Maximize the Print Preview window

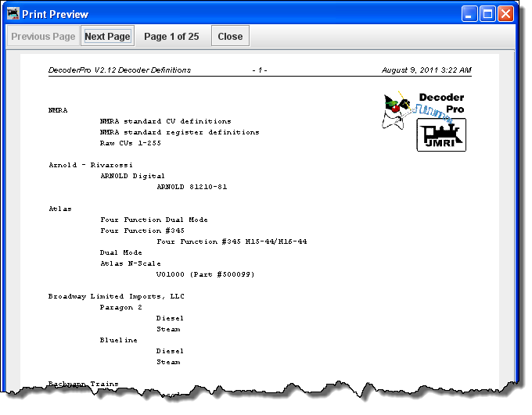(x=487, y=14)
